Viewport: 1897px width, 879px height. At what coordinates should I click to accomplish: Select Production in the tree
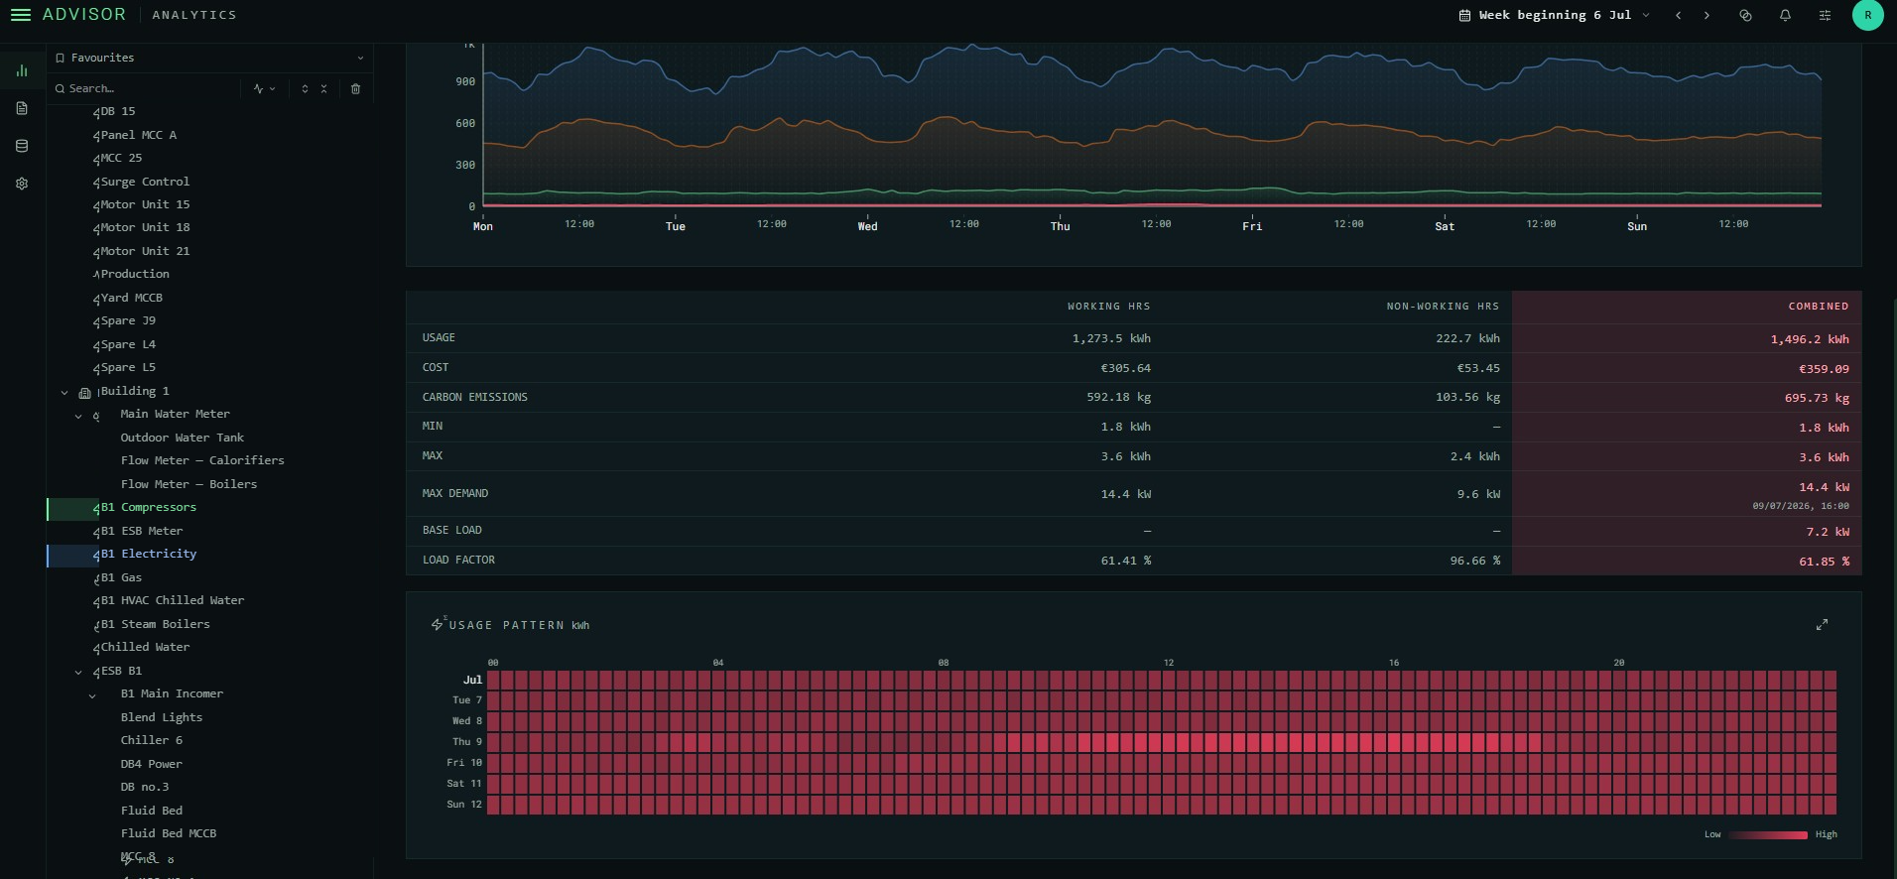click(x=135, y=274)
